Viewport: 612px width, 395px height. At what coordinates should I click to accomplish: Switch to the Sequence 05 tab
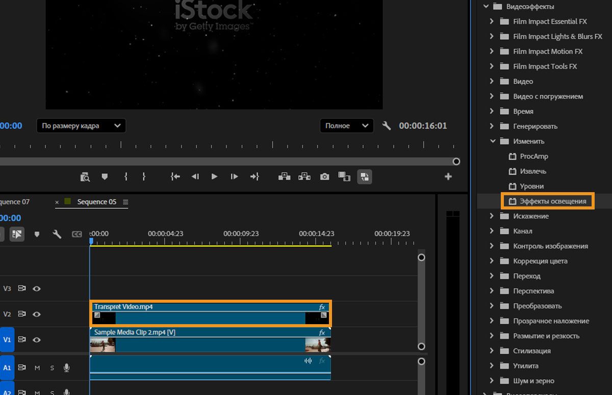(x=96, y=202)
